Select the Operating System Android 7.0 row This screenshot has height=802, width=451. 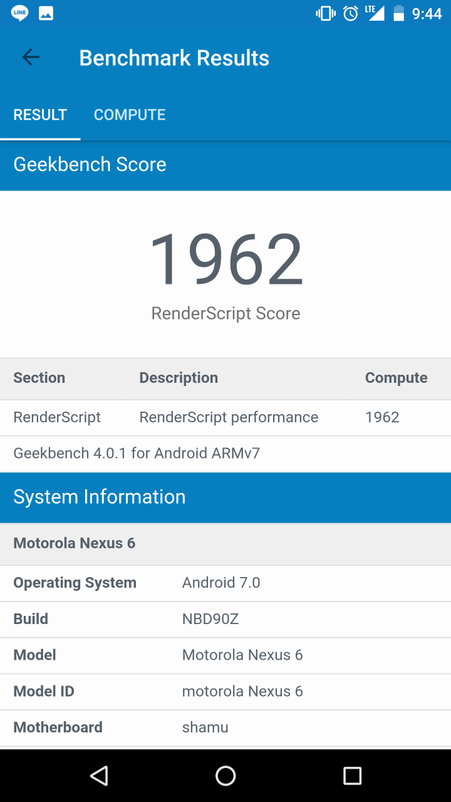tap(225, 583)
